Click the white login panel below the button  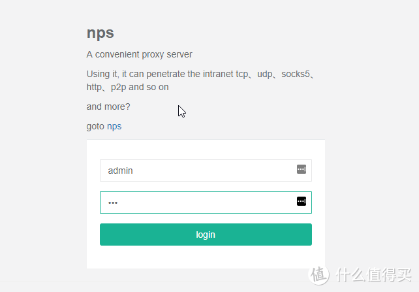pos(206,257)
